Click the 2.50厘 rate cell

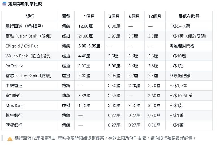coord(114,86)
